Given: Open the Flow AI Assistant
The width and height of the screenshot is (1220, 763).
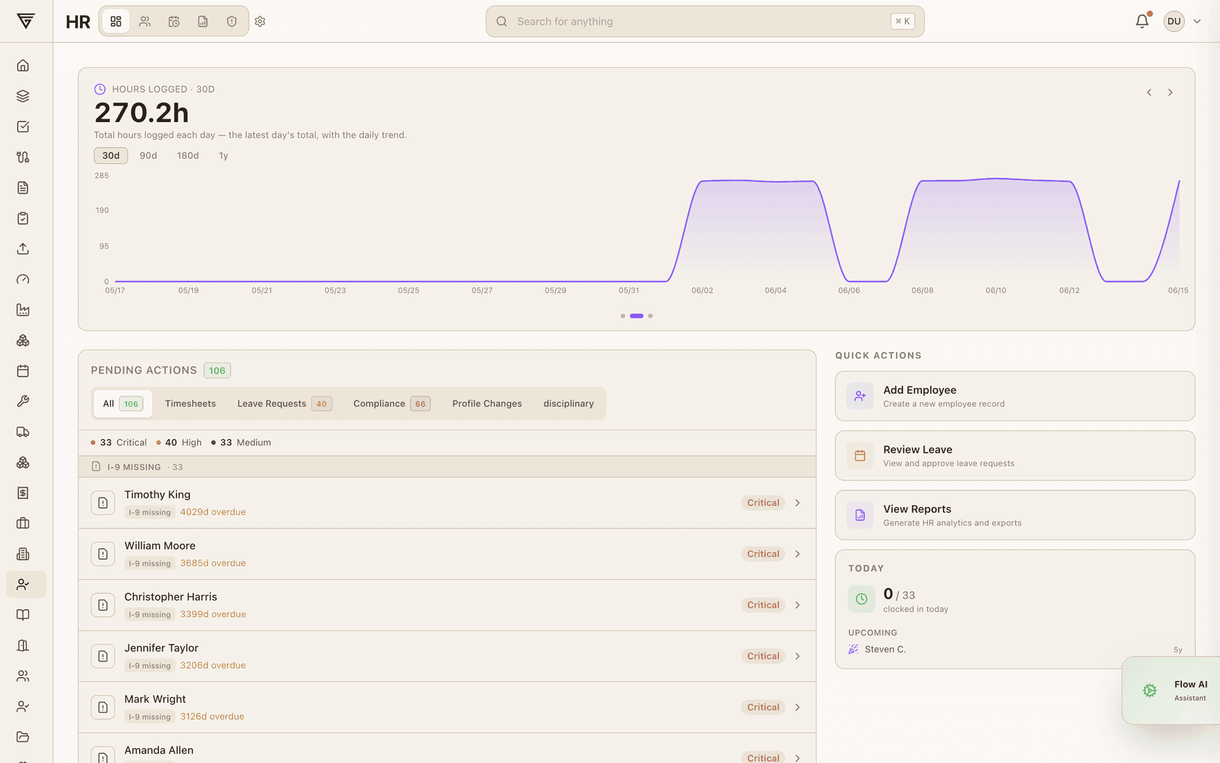Looking at the screenshot, I should [1172, 691].
